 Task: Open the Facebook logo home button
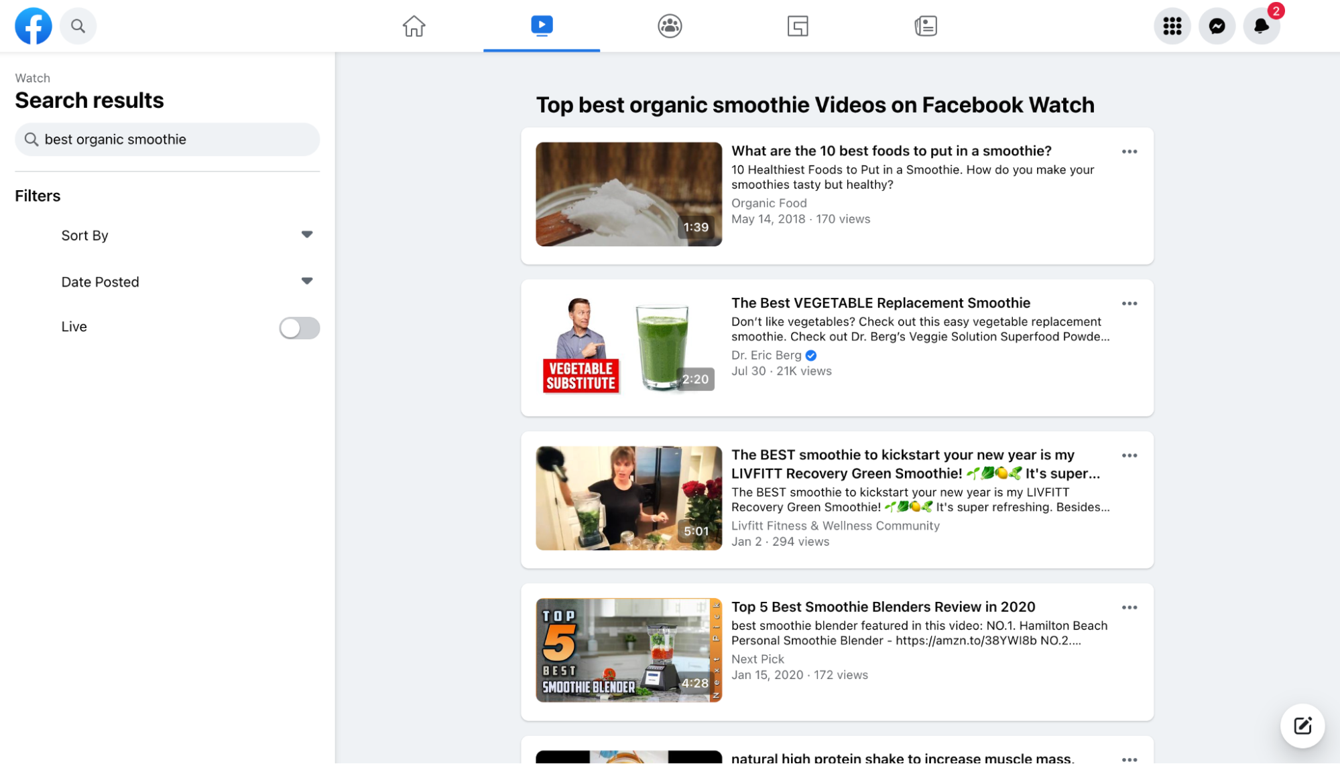coord(32,25)
